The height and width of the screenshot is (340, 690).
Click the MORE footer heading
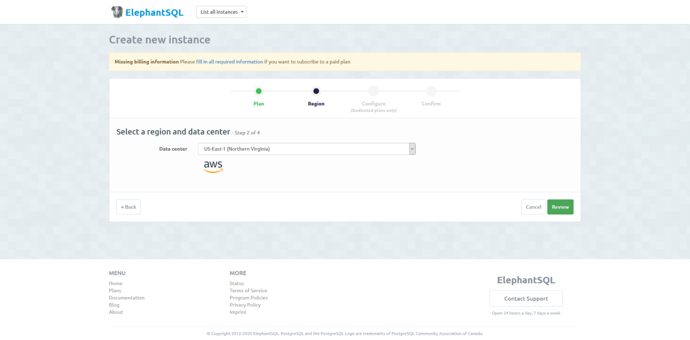(238, 273)
